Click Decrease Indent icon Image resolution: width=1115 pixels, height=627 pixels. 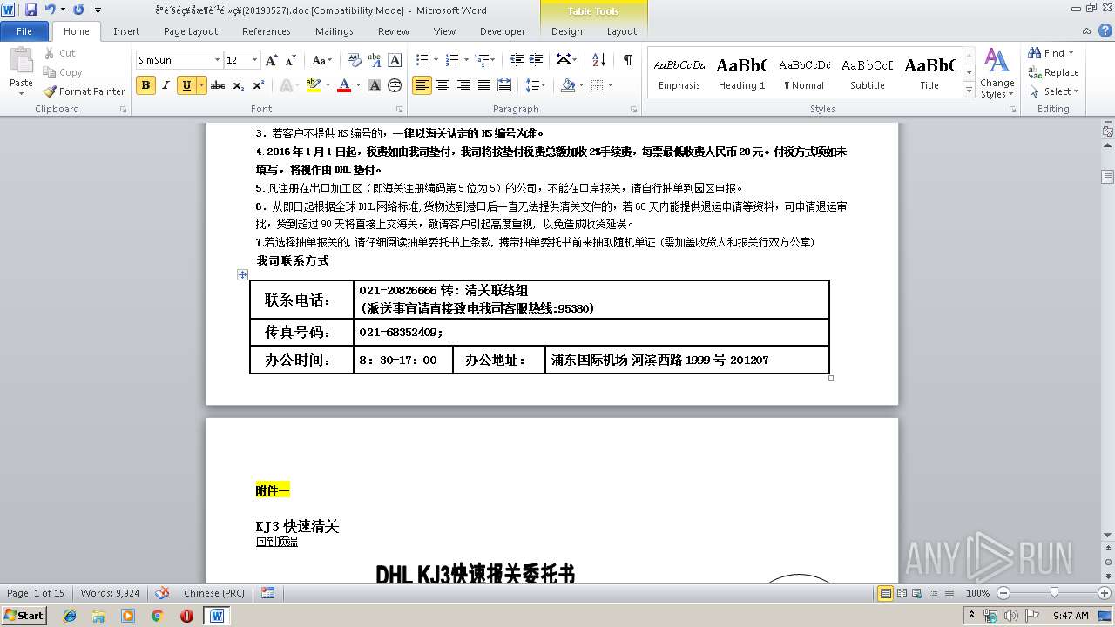tap(517, 60)
